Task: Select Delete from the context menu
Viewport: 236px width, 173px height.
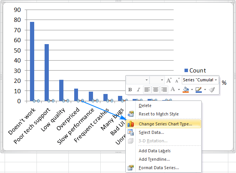Action: click(145, 105)
